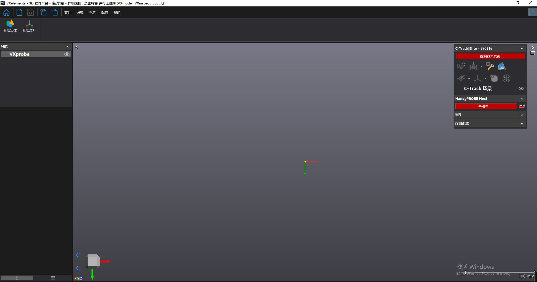Collapse the HandyPROBE Next section

pos(522,99)
